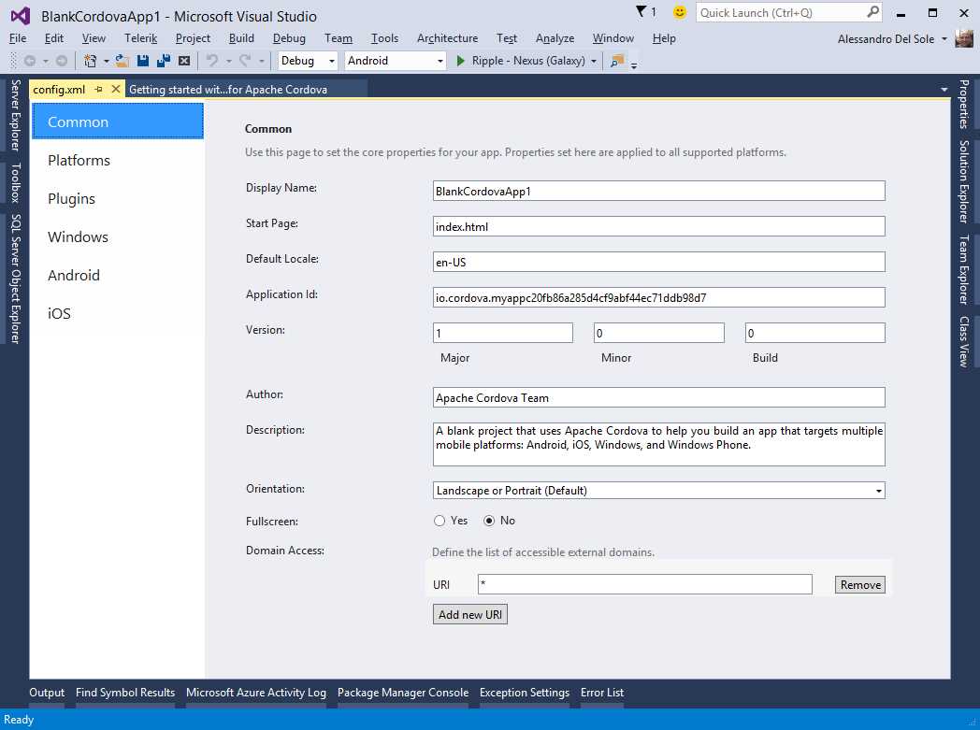Remove the wildcard domain URI
980x730 pixels.
coord(858,584)
